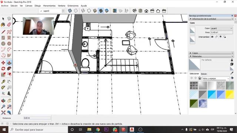Choose the Follow Me tool
Viewport: 237px width, 133px height.
point(9,69)
